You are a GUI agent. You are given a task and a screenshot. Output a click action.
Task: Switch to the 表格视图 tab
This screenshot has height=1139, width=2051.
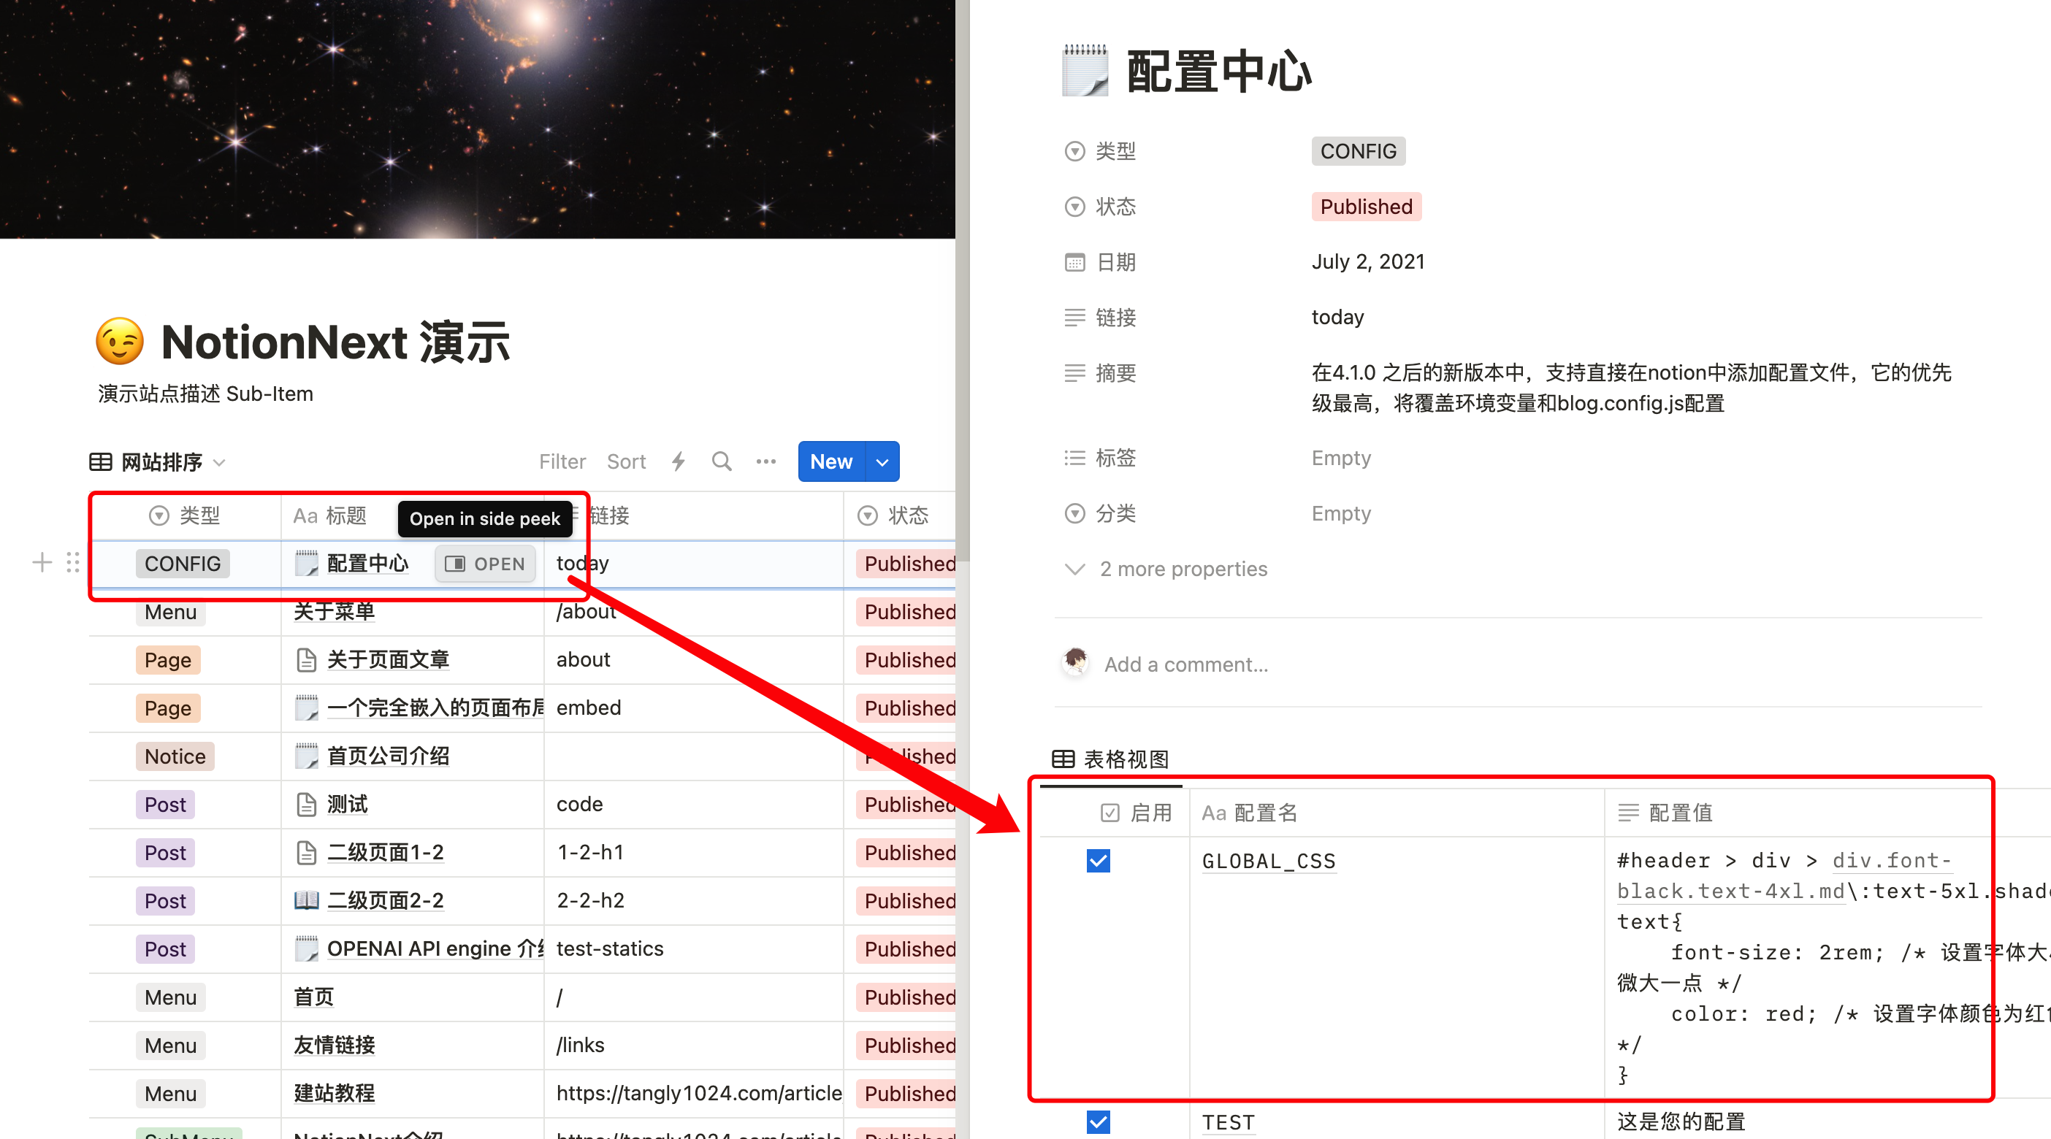pos(1111,759)
